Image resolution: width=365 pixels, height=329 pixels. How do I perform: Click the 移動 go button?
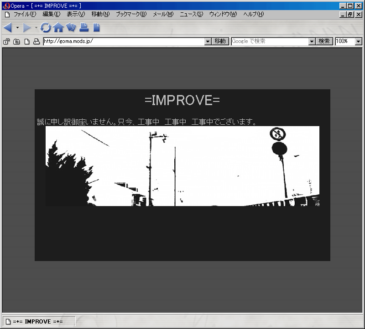point(220,41)
